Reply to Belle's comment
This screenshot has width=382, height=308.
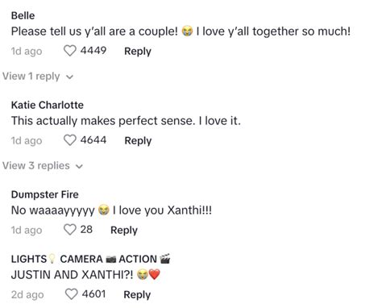138,51
